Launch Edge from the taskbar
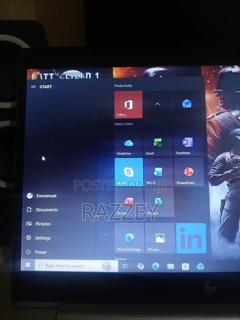Image resolution: width=240 pixels, height=320 pixels. [156, 266]
